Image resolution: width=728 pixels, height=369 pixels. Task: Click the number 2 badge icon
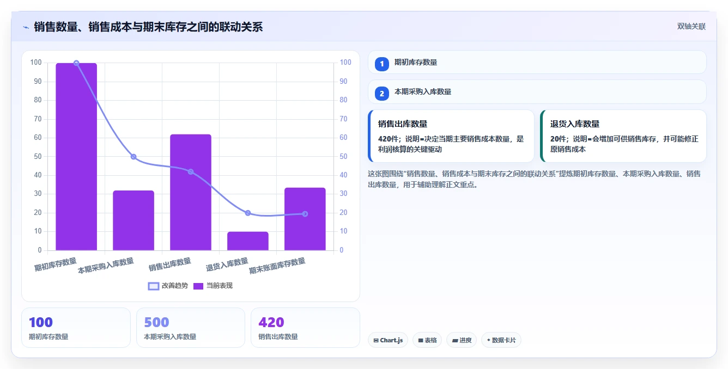pyautogui.click(x=382, y=93)
